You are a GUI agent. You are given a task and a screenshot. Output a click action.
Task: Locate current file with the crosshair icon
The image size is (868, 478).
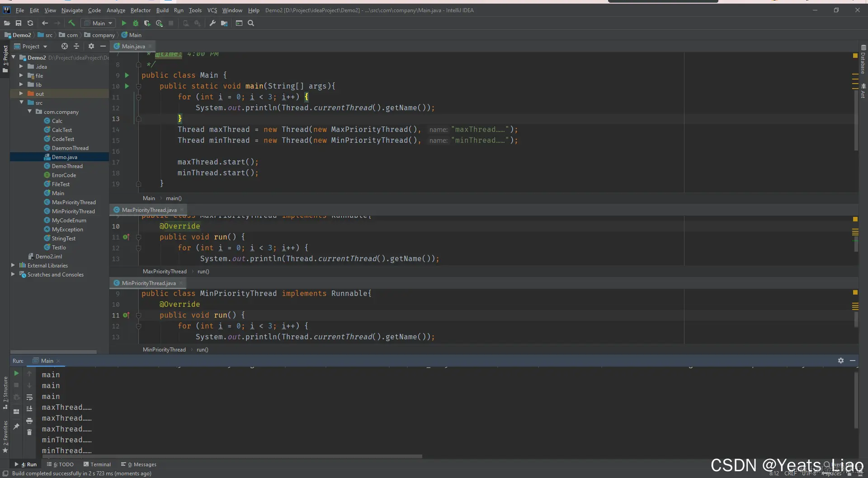click(65, 46)
